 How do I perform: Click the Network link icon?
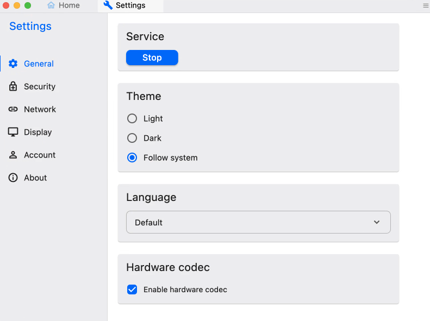tap(13, 109)
